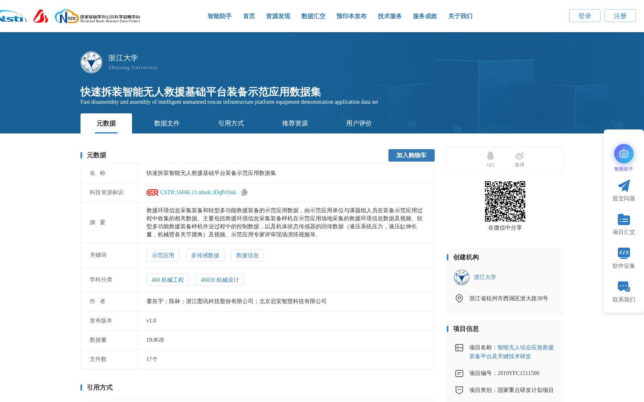Click the 在微信中分享 label
Image resolution: width=644 pixels, height=402 pixels.
click(505, 228)
